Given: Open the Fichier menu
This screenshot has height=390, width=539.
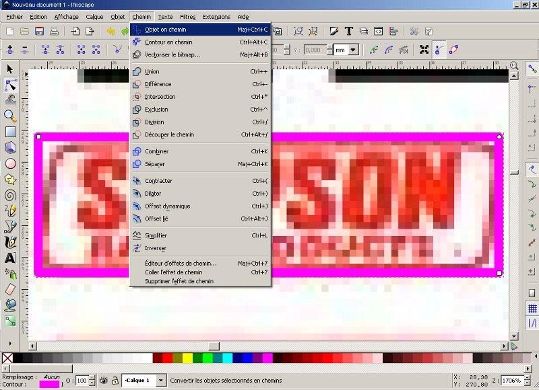Looking at the screenshot, I should (14, 17).
